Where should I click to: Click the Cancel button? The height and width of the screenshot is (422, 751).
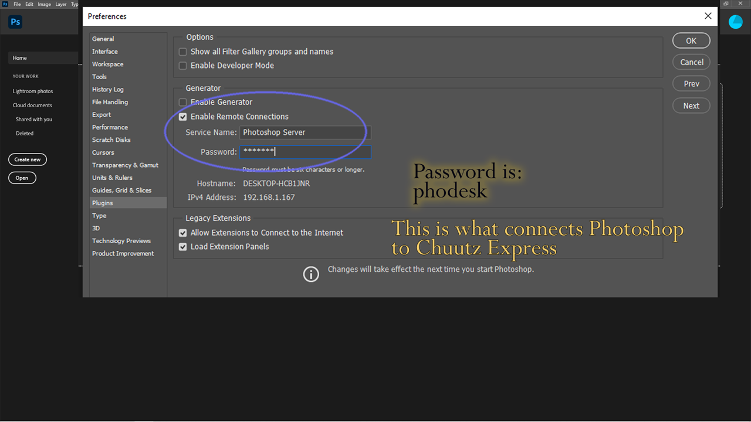pos(691,62)
